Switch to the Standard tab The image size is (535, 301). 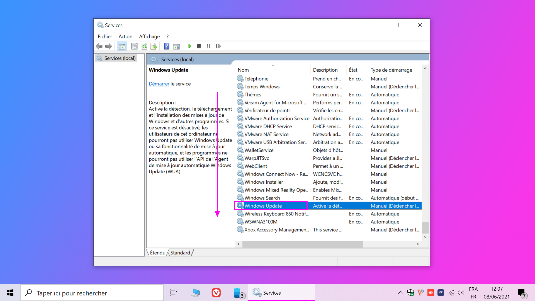180,253
